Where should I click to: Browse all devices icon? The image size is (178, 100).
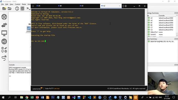coord(4,50)
